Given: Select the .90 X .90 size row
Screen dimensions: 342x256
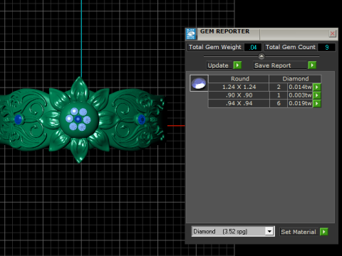Looking at the screenshot, I should (x=239, y=95).
